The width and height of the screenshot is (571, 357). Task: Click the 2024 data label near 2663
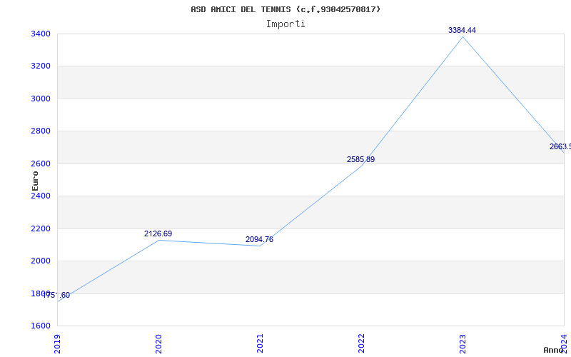point(560,147)
